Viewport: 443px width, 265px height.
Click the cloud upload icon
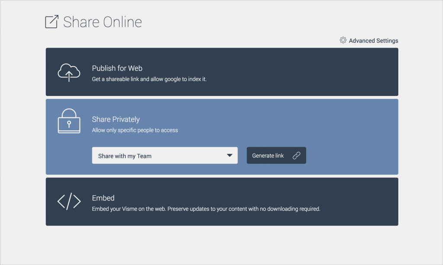tap(69, 72)
